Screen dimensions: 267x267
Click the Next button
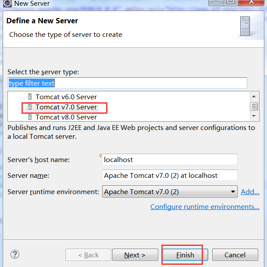point(135,255)
